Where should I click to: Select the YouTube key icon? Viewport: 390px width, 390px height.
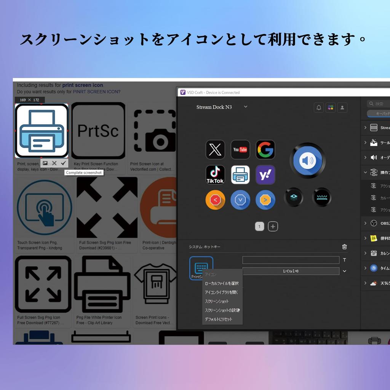(240, 150)
